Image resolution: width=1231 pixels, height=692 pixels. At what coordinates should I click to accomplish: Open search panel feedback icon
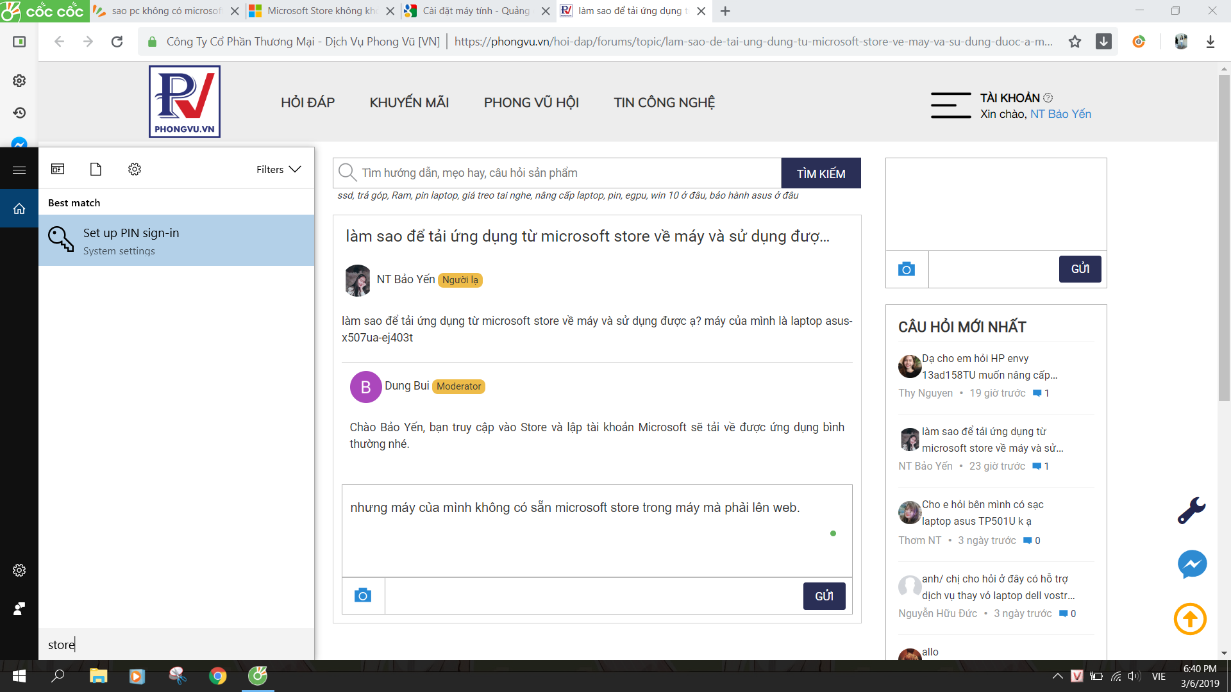19,609
